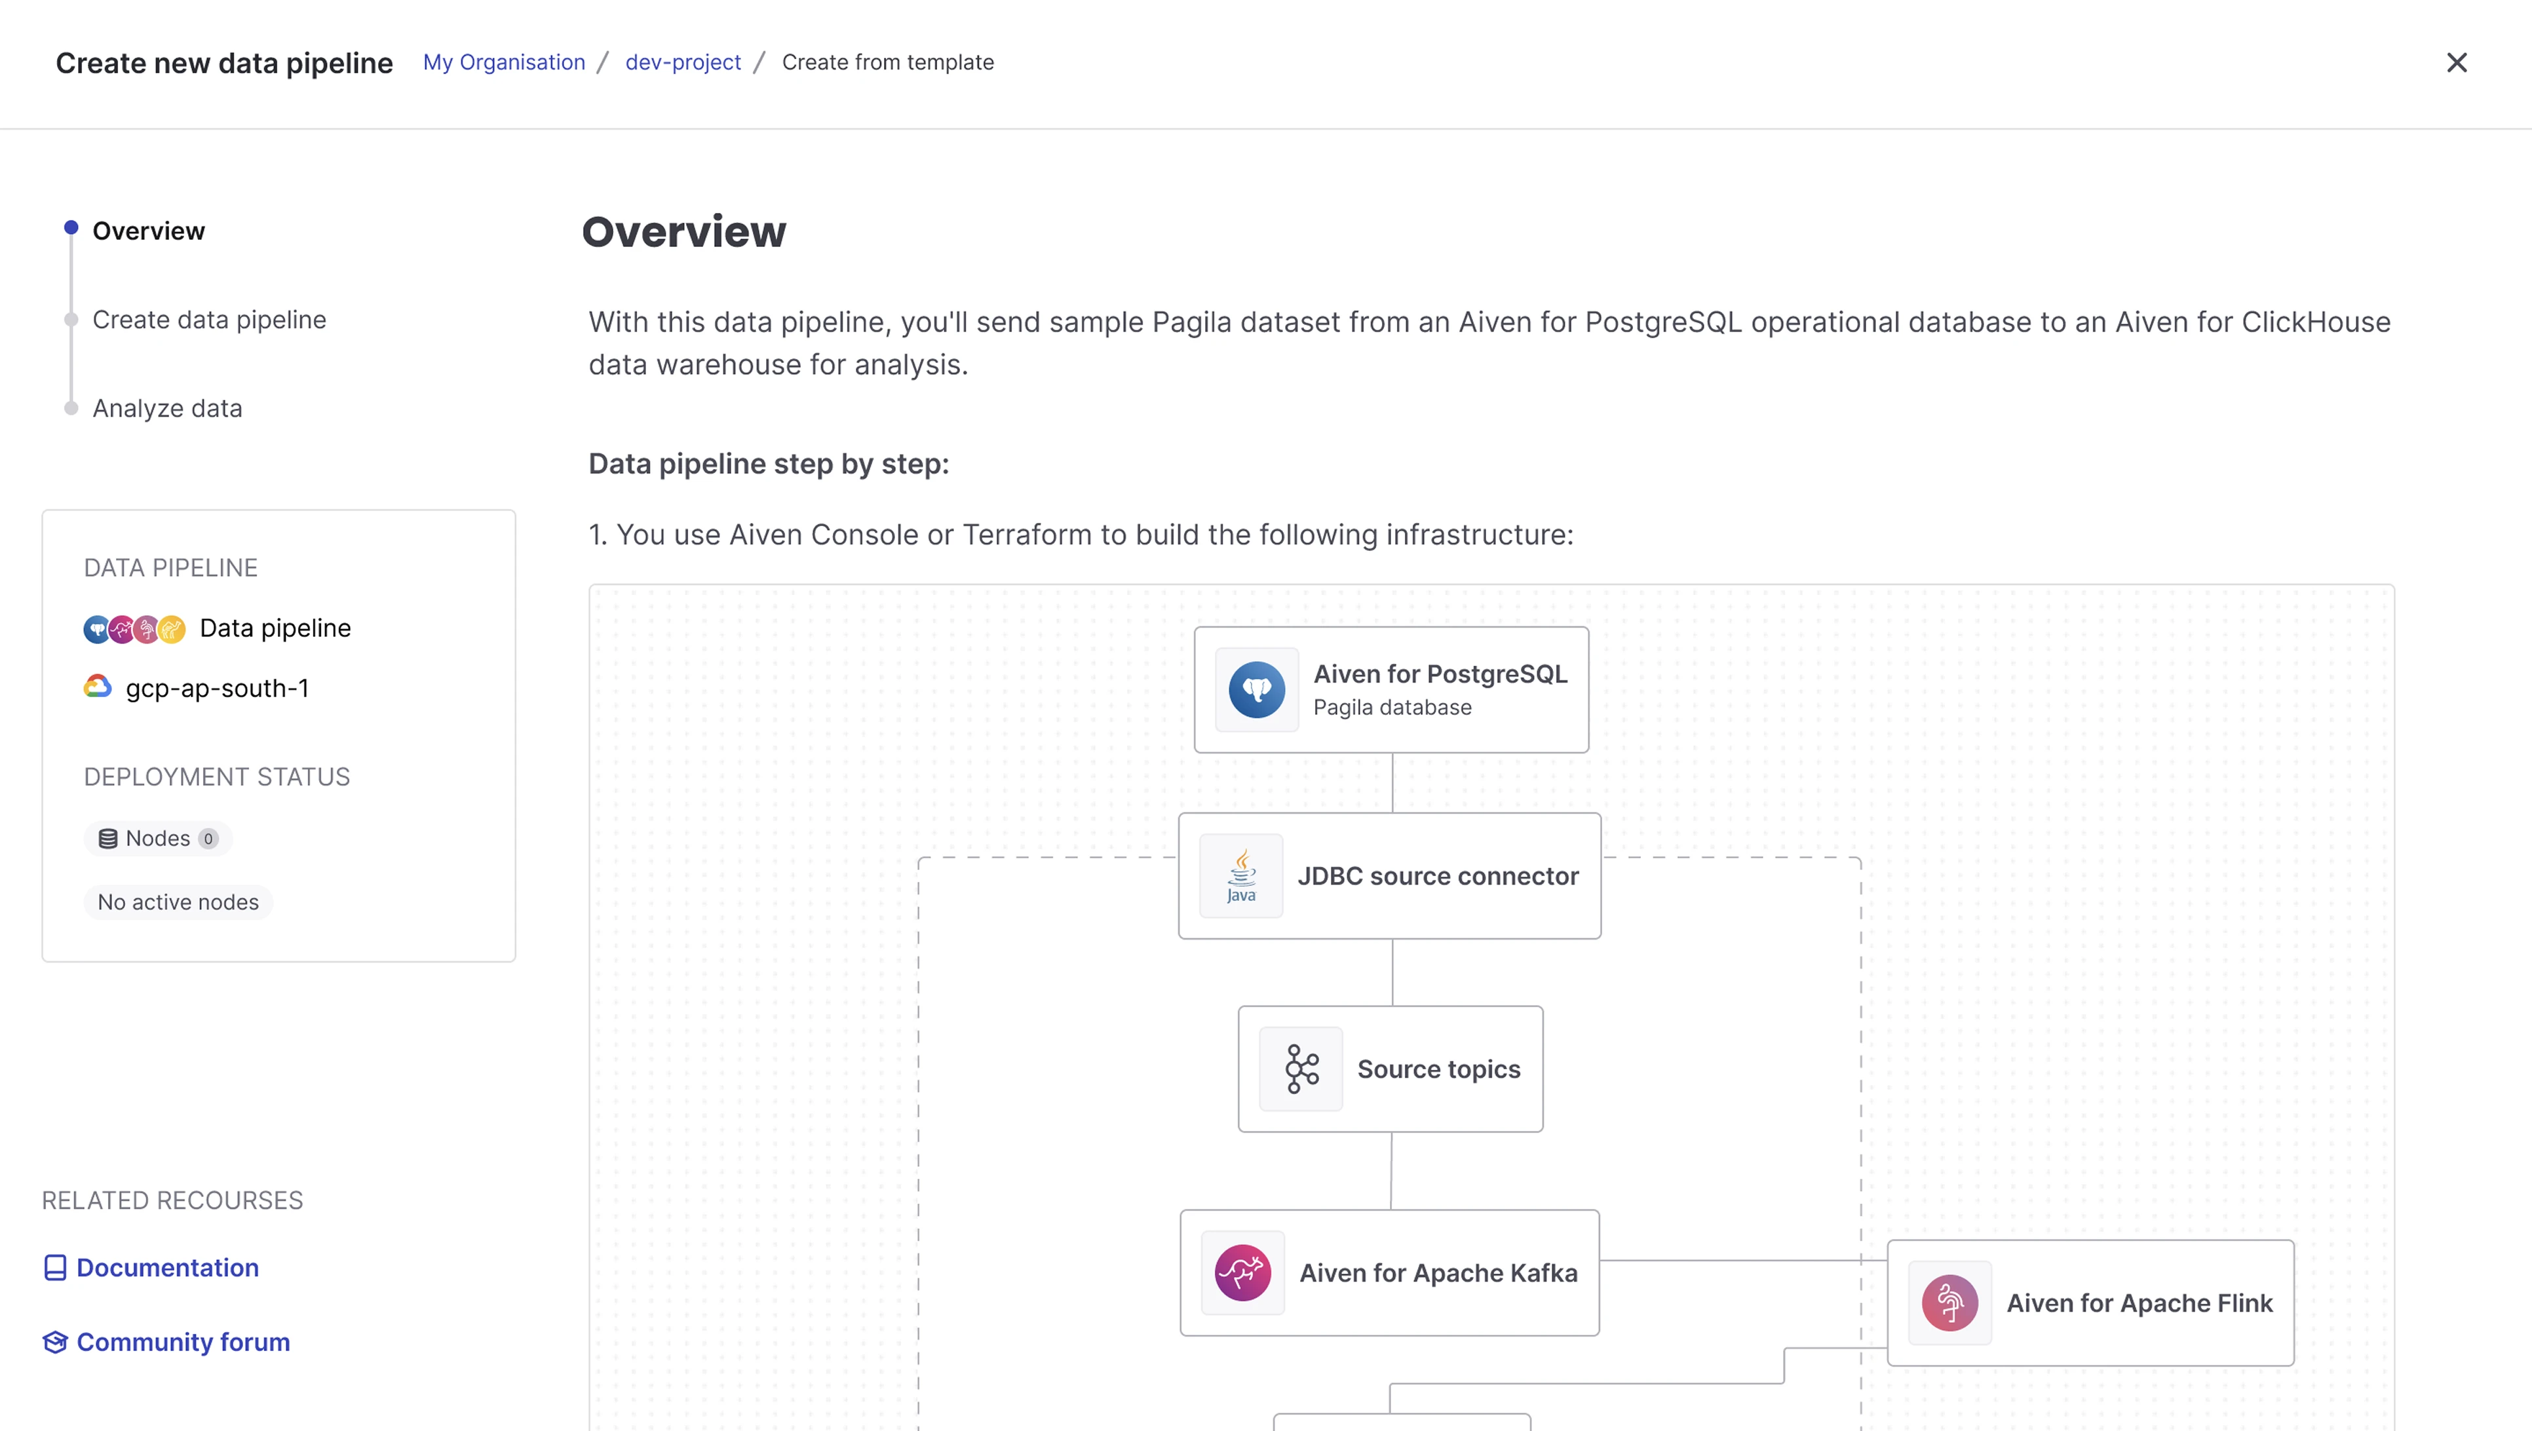Click gcp-ap-south-1 region text
Image resolution: width=2532 pixels, height=1431 pixels.
tap(218, 688)
